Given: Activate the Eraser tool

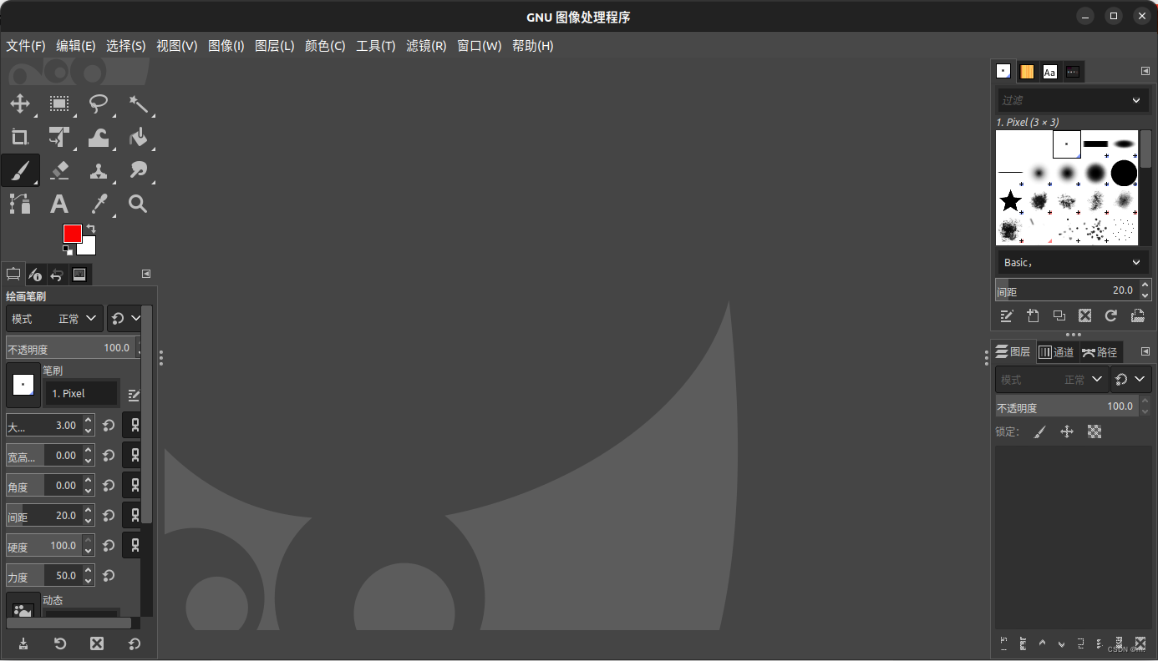Looking at the screenshot, I should click(59, 170).
